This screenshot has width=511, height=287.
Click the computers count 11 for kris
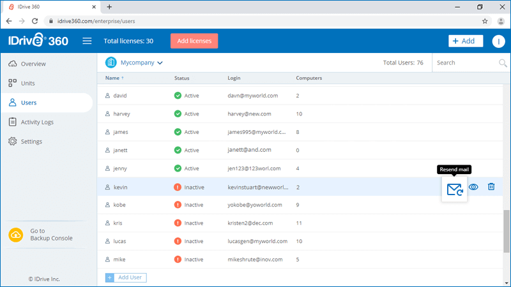[x=299, y=223]
